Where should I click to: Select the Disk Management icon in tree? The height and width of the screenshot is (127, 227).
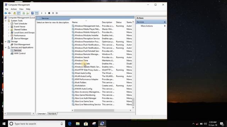pyautogui.click(x=12, y=44)
